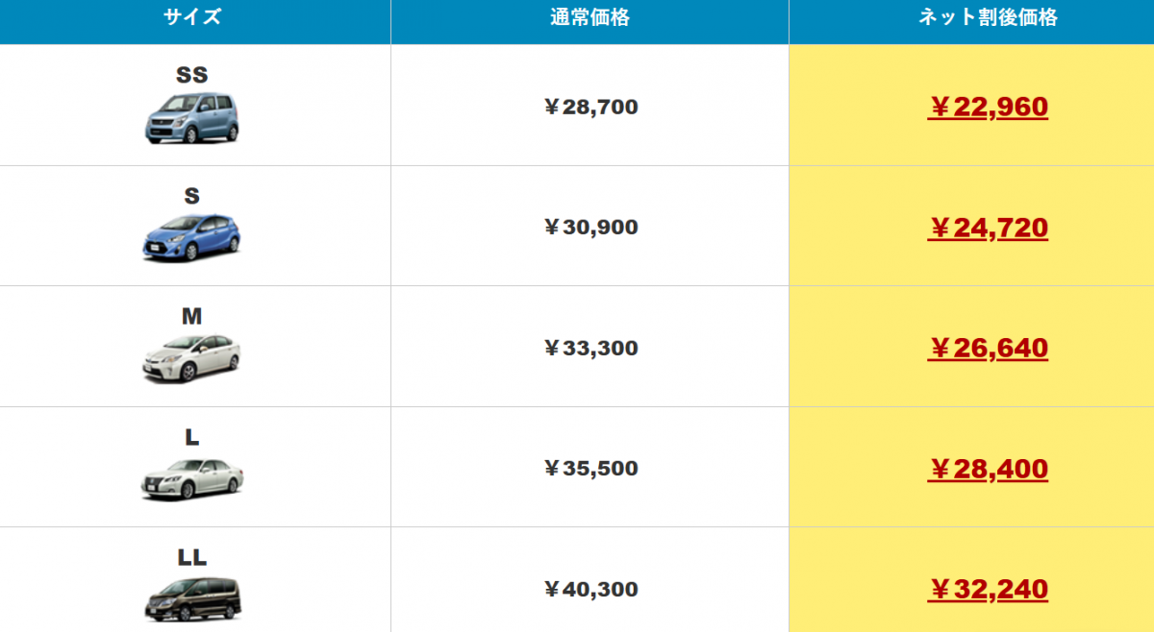Open the ￥28,400 net discount price link
This screenshot has width=1154, height=632.
988,469
